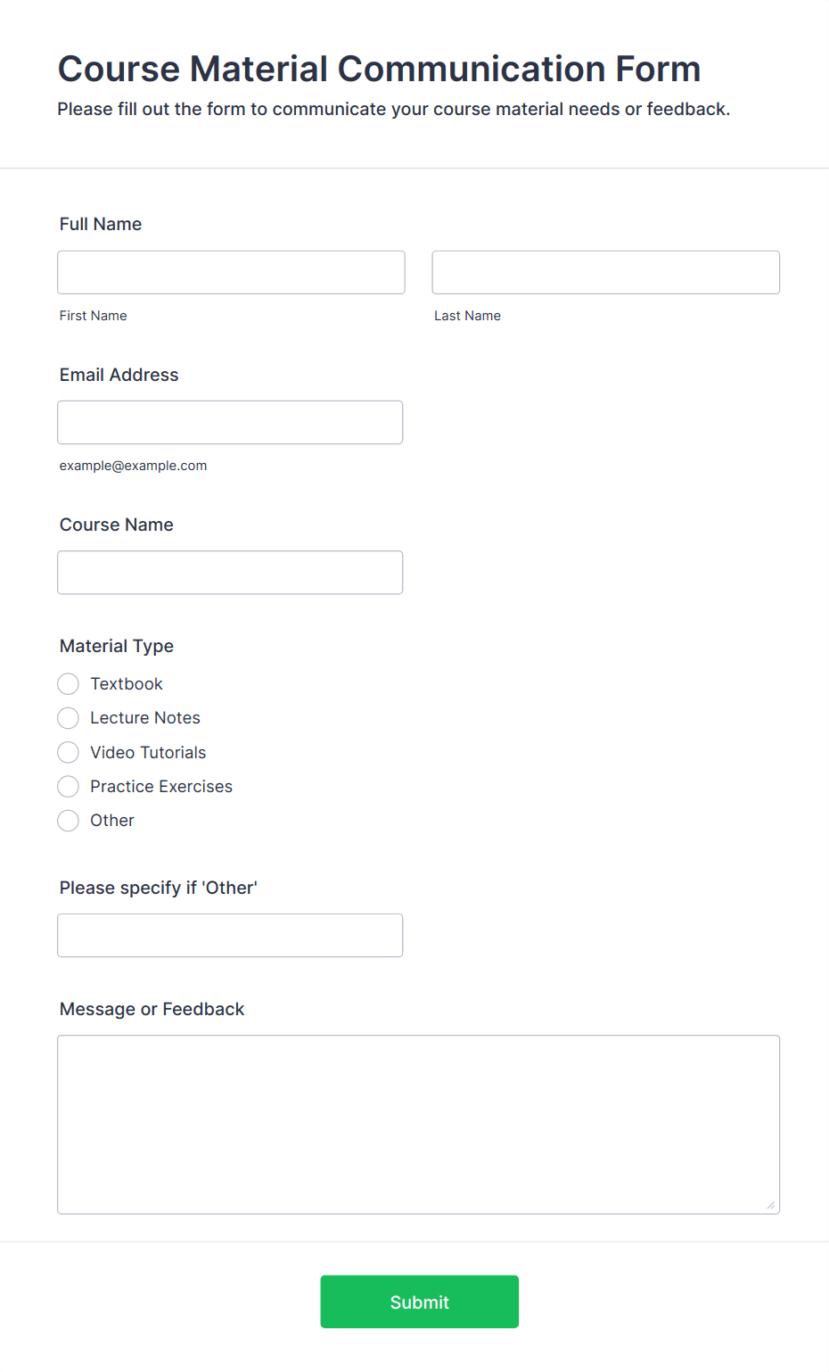
Task: Select the Textbook radio option
Action: coord(69,684)
